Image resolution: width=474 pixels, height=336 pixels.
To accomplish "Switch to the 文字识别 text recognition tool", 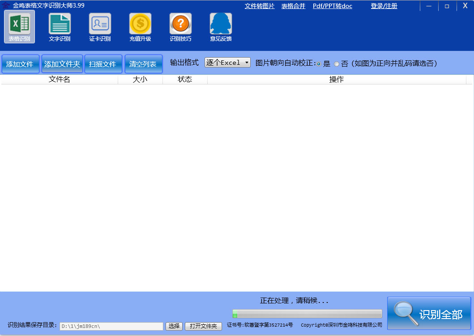I will 60,27.
